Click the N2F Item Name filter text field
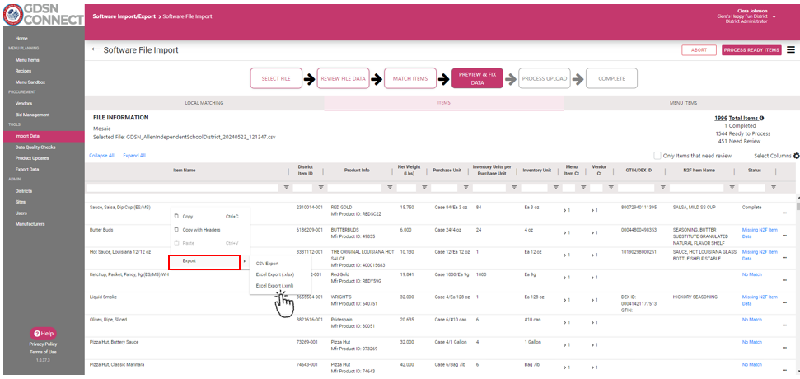This screenshot has width=800, height=379. [x=696, y=188]
